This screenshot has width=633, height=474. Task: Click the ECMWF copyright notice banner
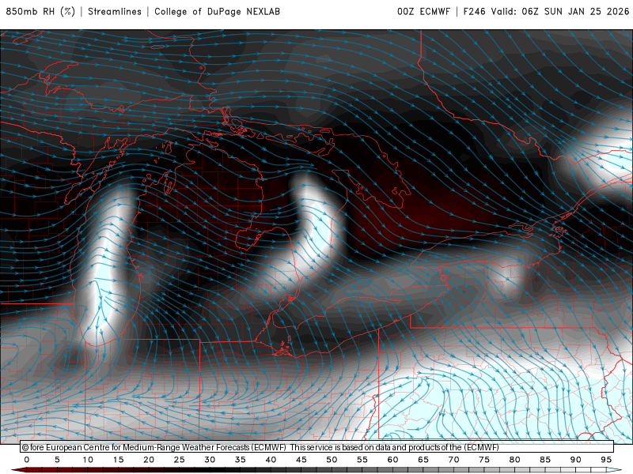[x=317, y=447]
